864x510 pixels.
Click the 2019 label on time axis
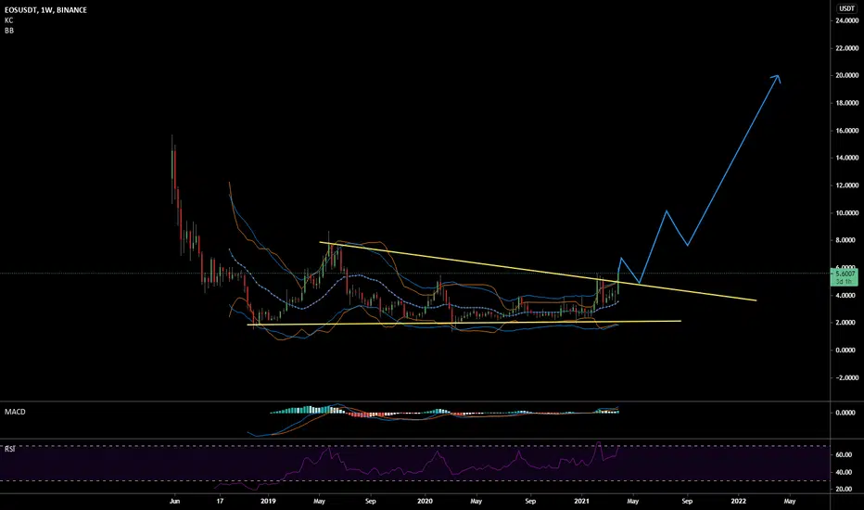(268, 501)
